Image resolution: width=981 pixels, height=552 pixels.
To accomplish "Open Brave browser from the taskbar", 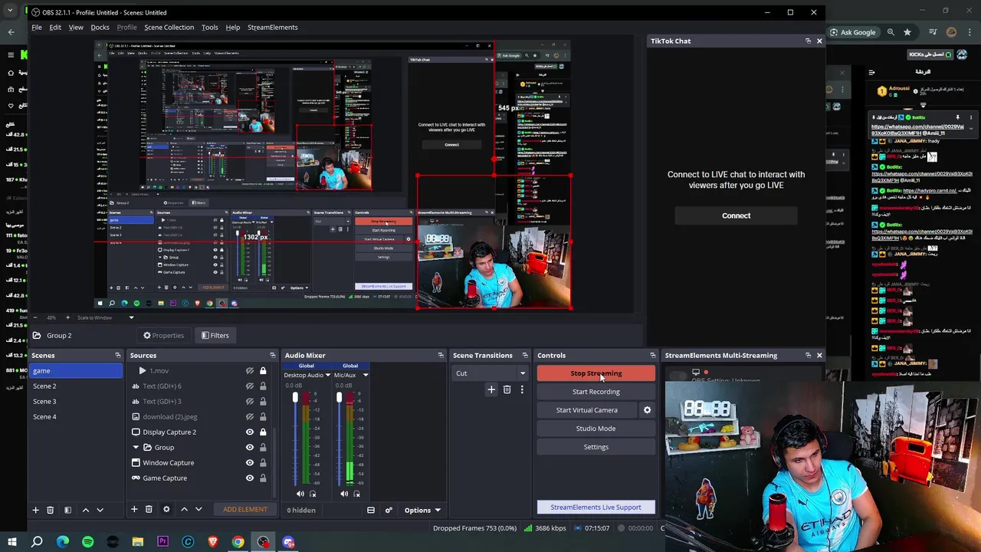I will click(x=213, y=542).
